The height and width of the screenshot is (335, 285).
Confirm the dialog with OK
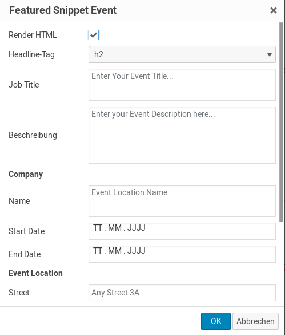pos(216,321)
